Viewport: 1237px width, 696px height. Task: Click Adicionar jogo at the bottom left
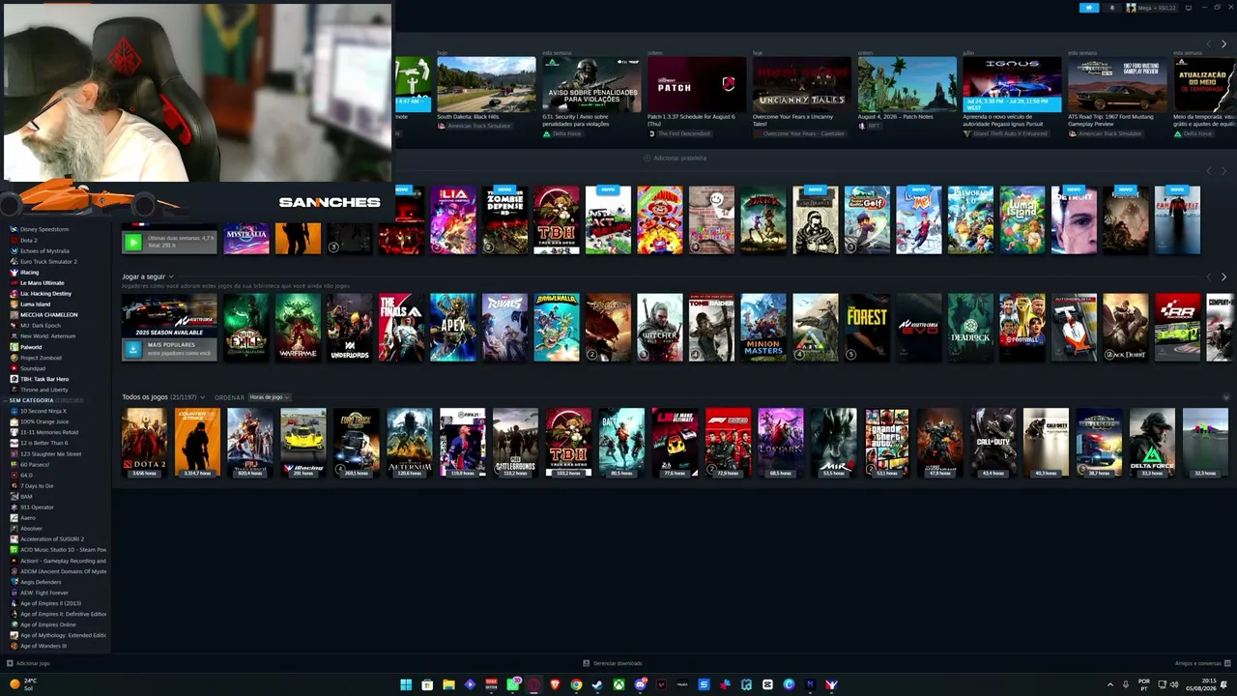coord(28,663)
